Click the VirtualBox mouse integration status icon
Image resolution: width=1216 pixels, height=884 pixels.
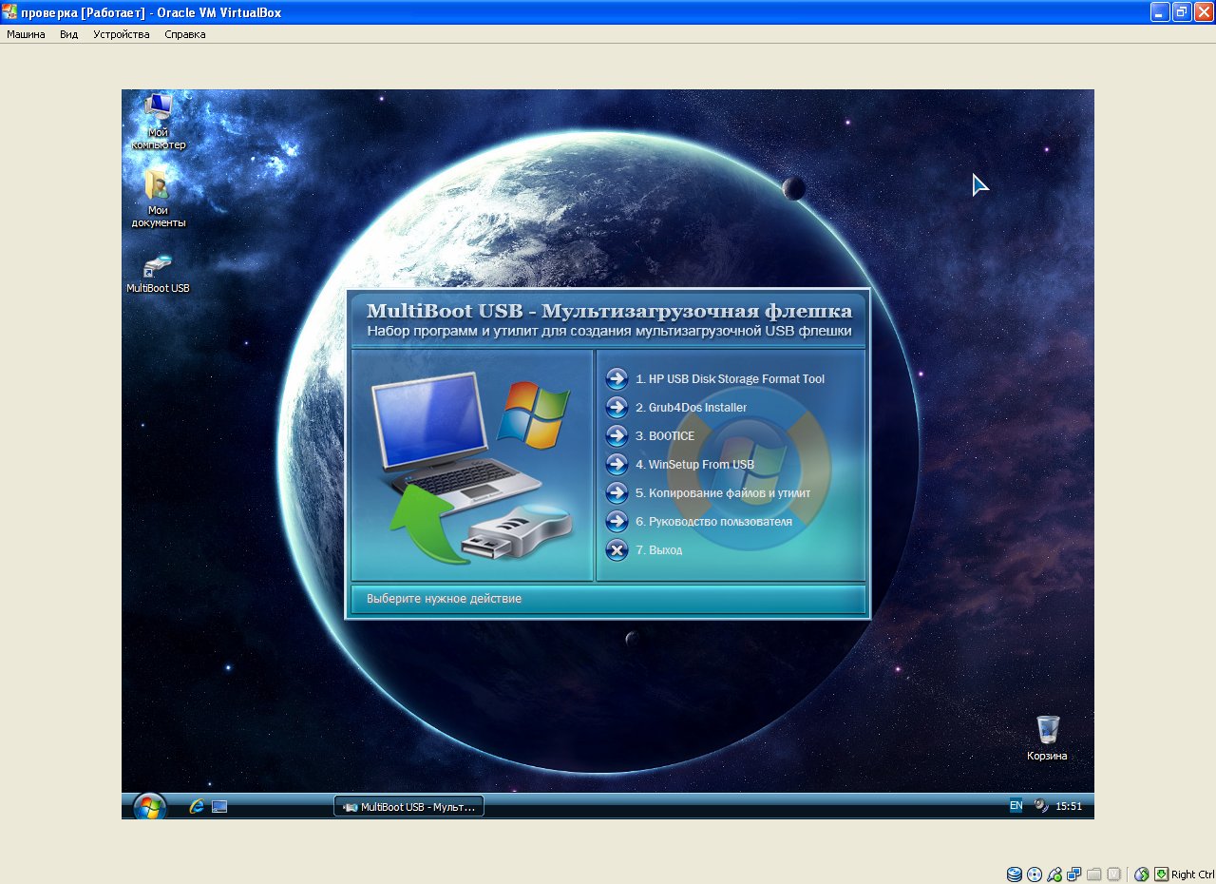pyautogui.click(x=1142, y=874)
